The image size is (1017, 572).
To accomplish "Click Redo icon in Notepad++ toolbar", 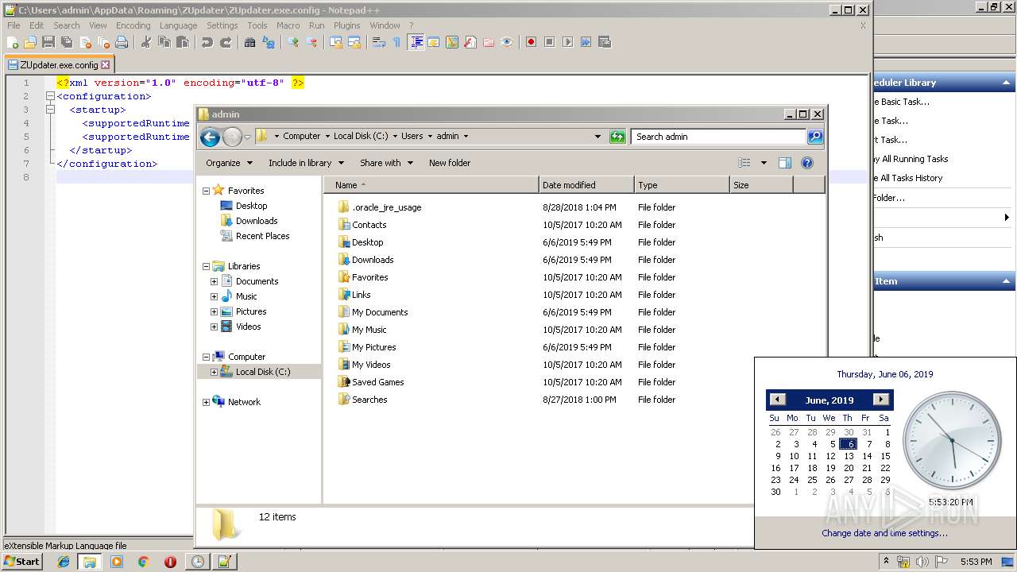I will [x=226, y=42].
